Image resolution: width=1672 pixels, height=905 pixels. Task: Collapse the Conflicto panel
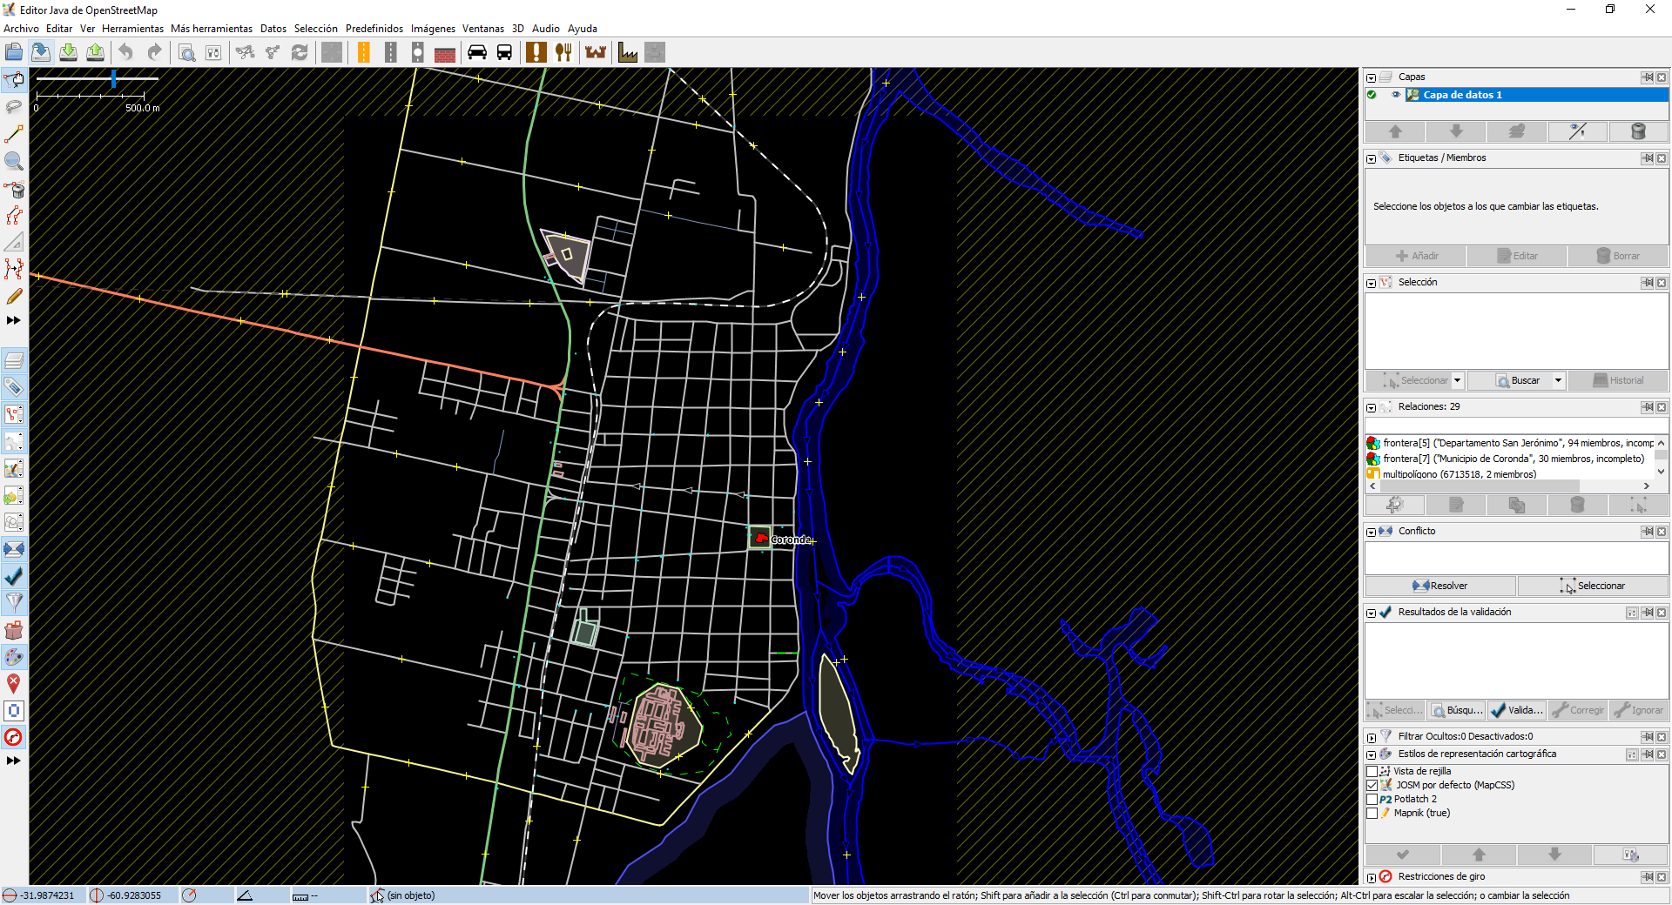[x=1372, y=532]
